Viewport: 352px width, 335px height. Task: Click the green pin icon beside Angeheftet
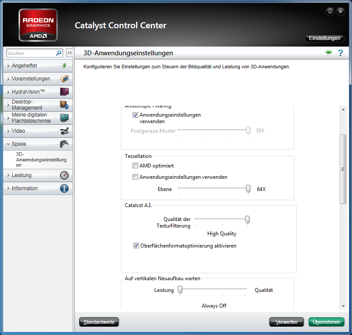coord(64,66)
